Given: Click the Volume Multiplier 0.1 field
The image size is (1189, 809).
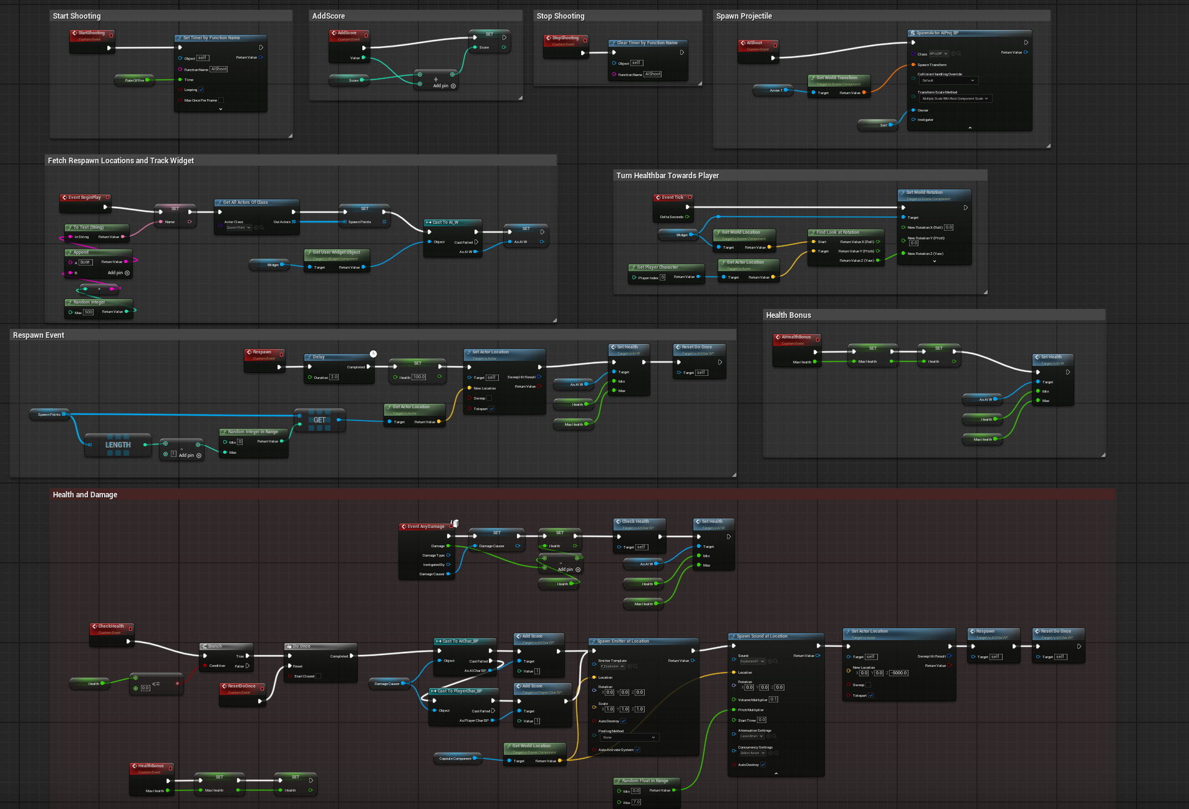Looking at the screenshot, I should (774, 699).
